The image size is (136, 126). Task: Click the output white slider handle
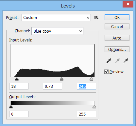pyautogui.click(x=94, y=107)
